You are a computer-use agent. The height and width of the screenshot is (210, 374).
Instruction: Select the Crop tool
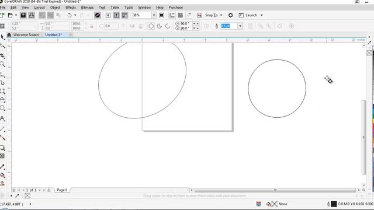point(2,56)
